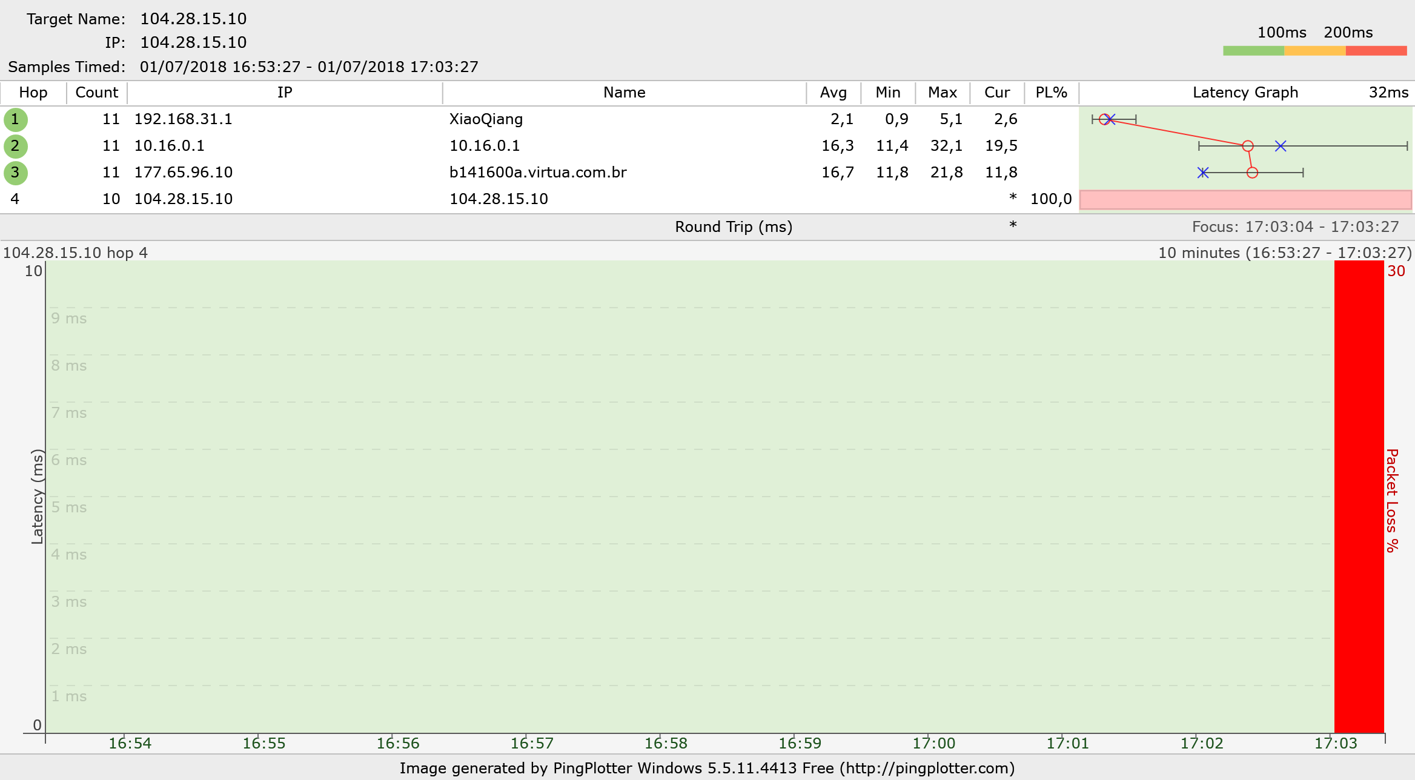Image resolution: width=1415 pixels, height=780 pixels.
Task: Click the green hop 2 circle
Action: [x=15, y=146]
